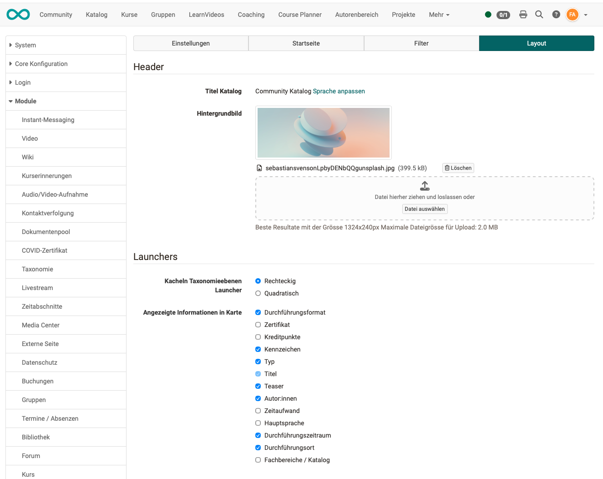Click the orange FA avatar
Screen dimensions: 603x479
click(572, 14)
